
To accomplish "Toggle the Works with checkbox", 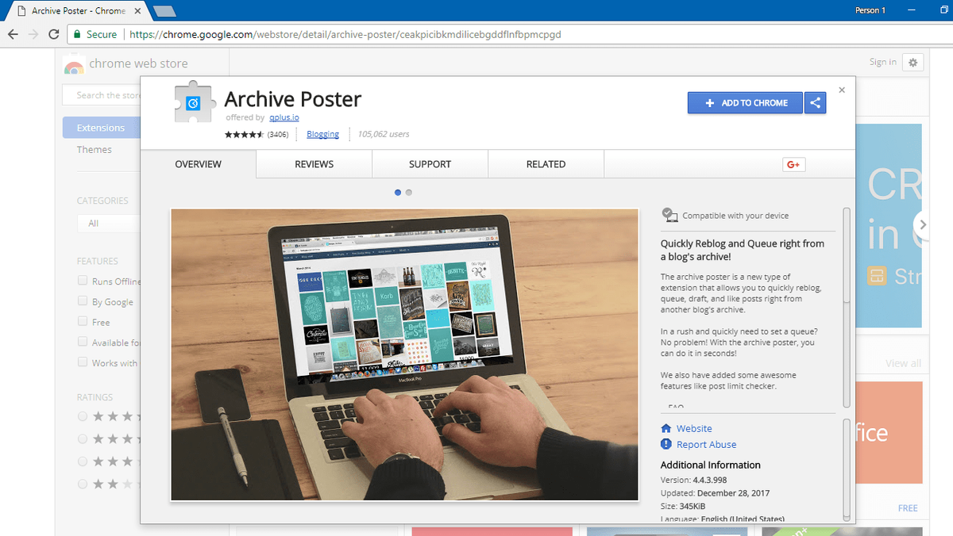I will tap(83, 362).
